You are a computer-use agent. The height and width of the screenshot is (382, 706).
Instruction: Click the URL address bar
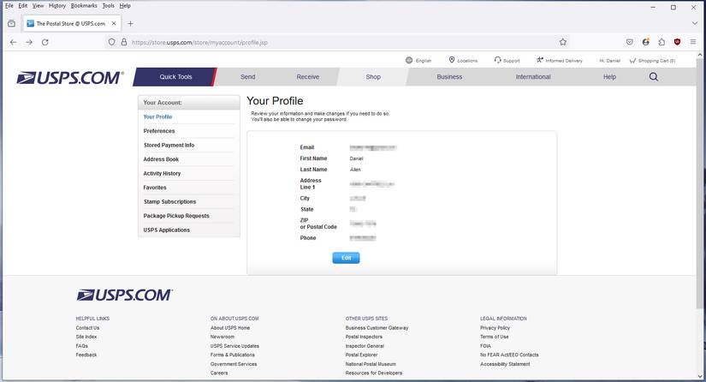(342, 42)
